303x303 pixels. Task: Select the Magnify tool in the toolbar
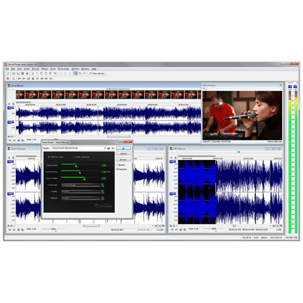coord(80,74)
